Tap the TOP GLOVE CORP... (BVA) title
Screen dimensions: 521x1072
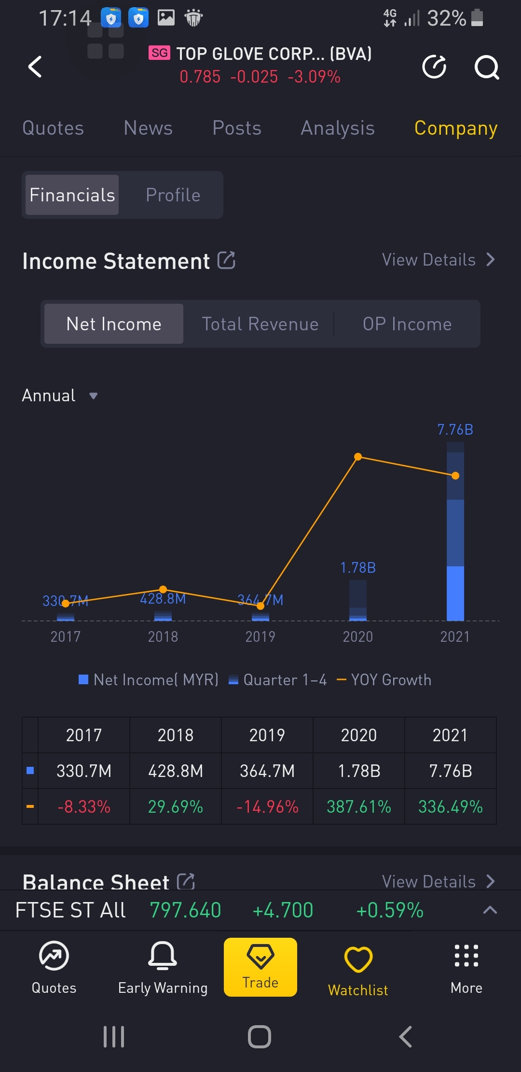point(274,54)
